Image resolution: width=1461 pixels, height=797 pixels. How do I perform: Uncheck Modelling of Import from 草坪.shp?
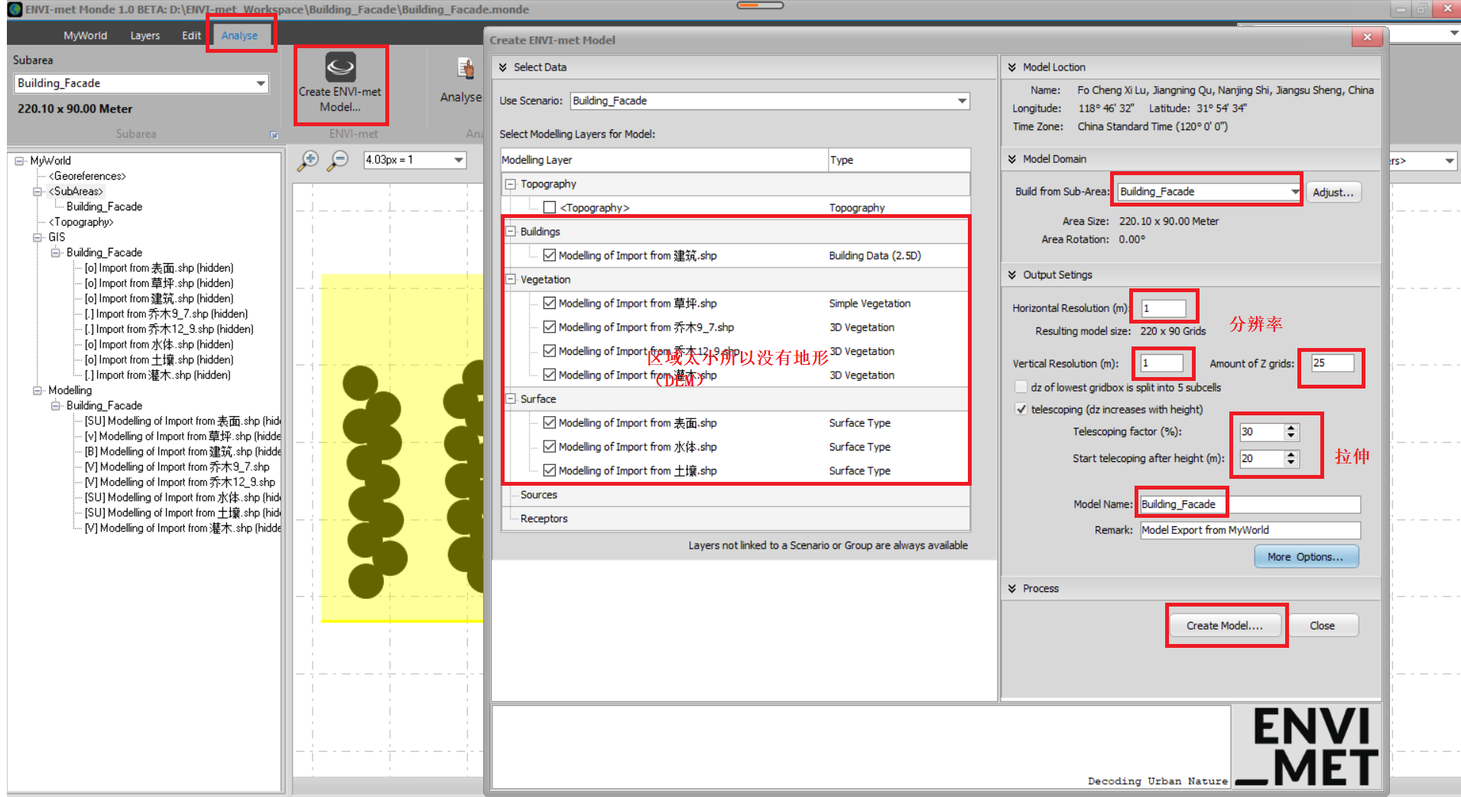coord(550,303)
